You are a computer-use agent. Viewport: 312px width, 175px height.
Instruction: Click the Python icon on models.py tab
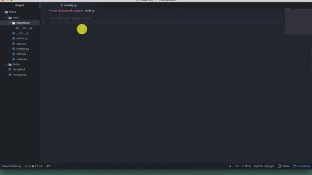click(x=62, y=5)
